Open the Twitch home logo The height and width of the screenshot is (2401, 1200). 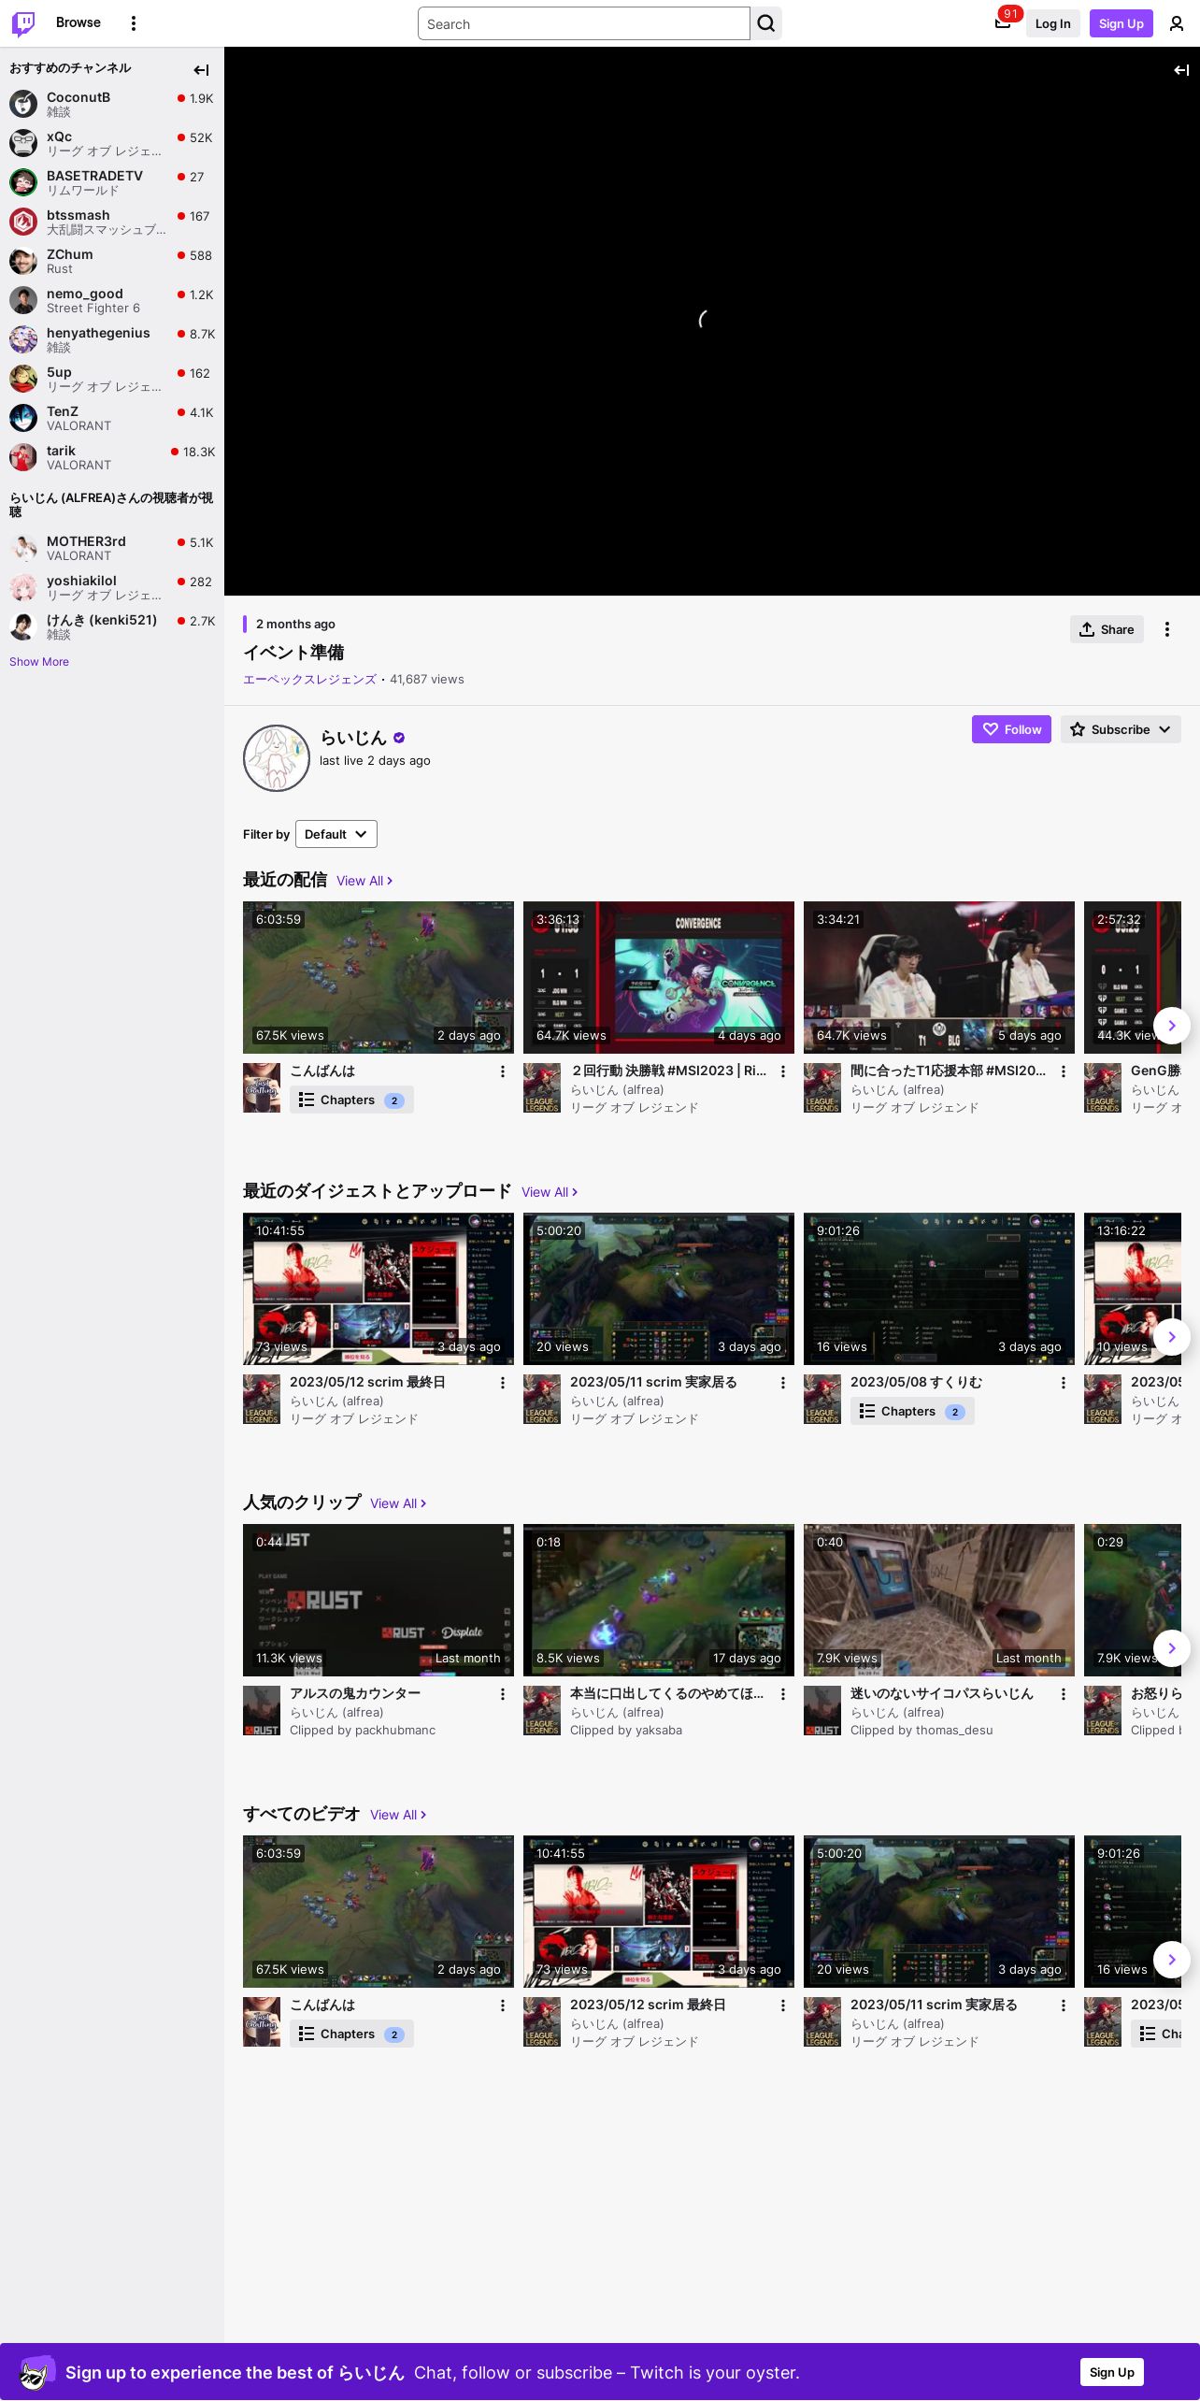[x=23, y=23]
